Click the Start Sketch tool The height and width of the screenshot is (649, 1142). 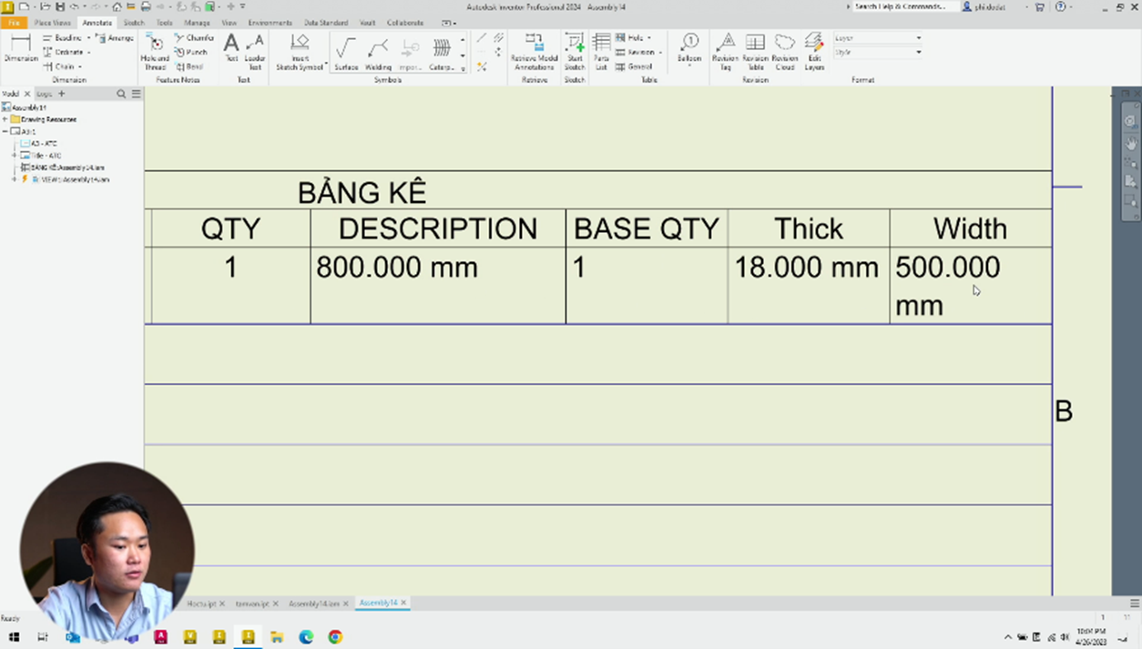point(575,52)
